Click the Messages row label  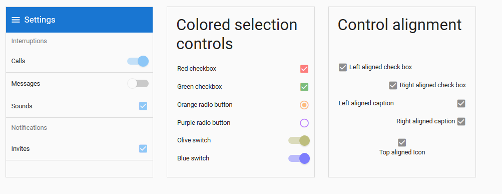click(26, 84)
